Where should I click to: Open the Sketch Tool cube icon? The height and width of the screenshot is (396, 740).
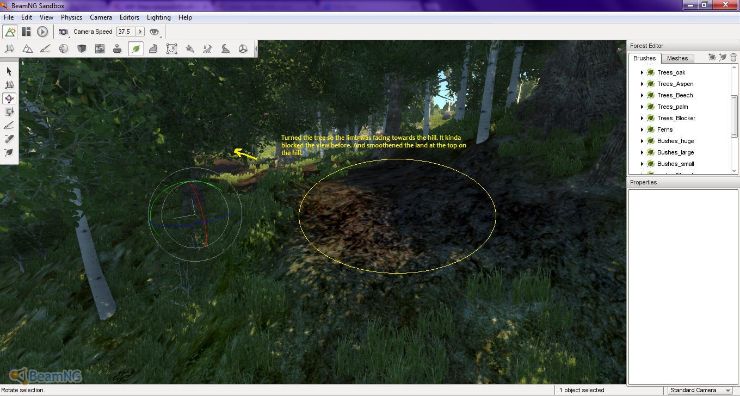tap(82, 48)
